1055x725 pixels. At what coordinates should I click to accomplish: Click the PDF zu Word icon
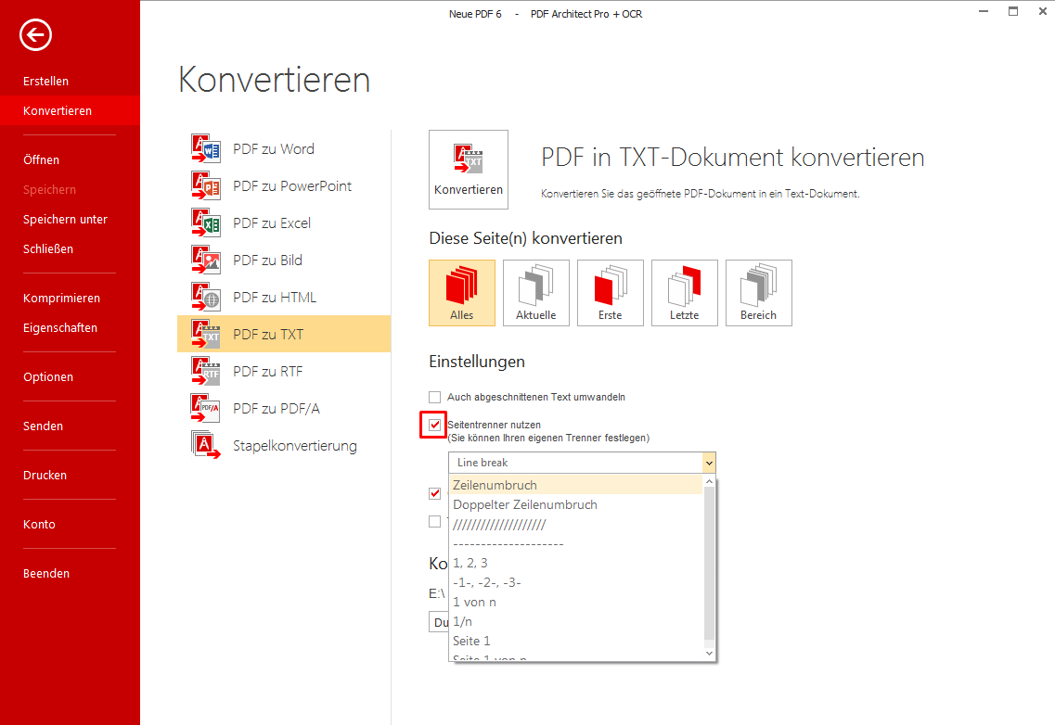[x=206, y=148]
